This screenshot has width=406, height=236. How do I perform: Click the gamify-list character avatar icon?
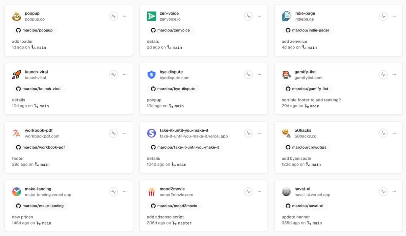pos(286,75)
